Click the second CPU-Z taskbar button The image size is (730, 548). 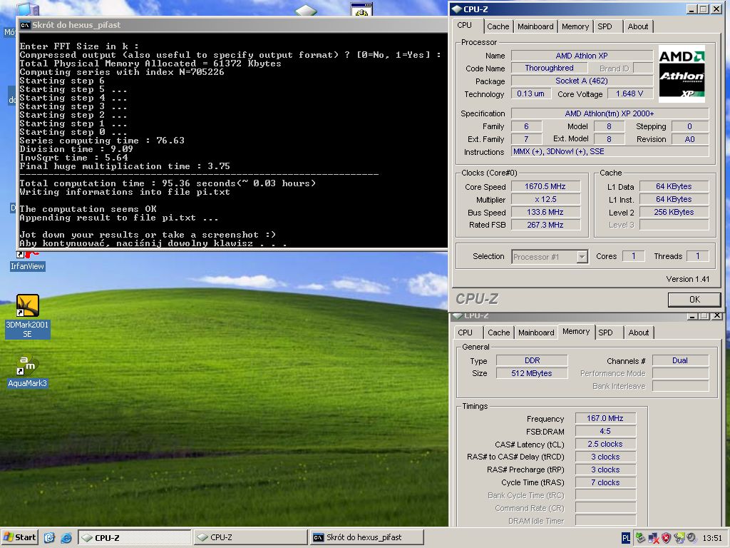point(250,537)
